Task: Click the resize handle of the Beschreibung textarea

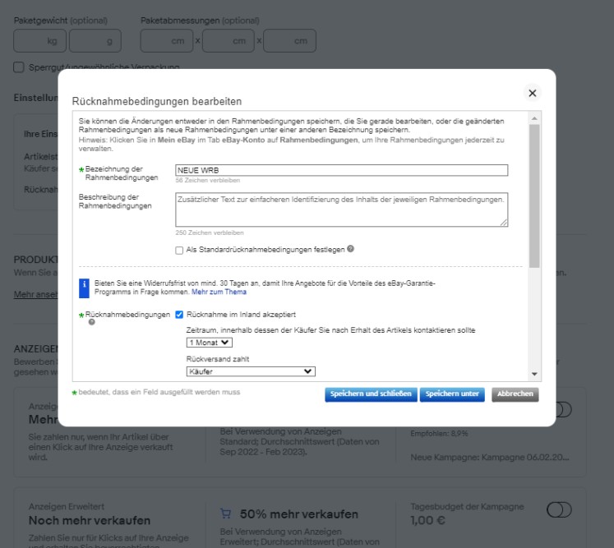Action: pyautogui.click(x=504, y=223)
